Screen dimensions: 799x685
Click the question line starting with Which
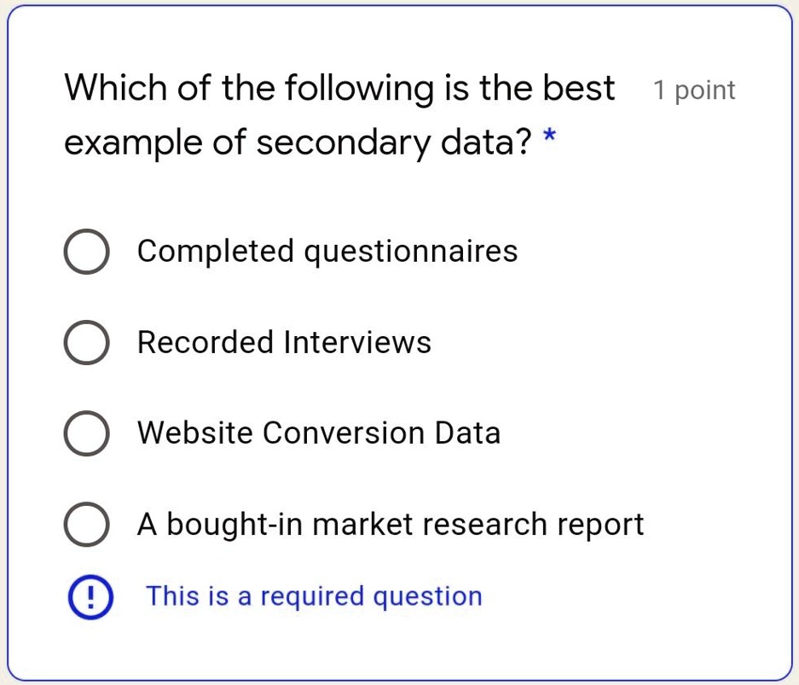pyautogui.click(x=340, y=88)
